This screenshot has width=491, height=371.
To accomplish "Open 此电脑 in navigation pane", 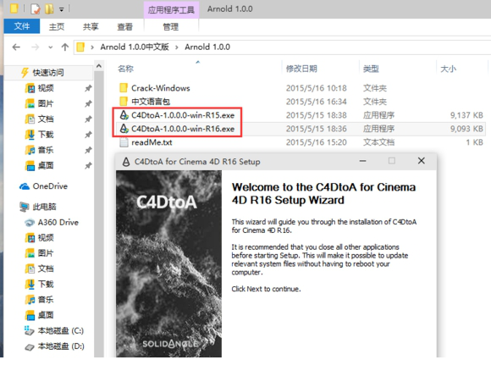I will click(x=44, y=207).
